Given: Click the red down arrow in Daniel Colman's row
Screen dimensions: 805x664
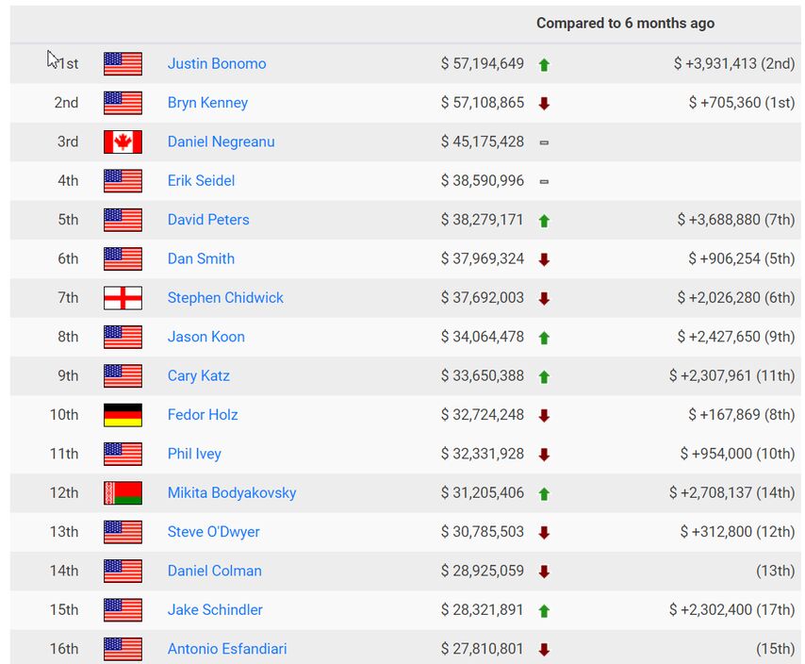Looking at the screenshot, I should click(x=544, y=572).
